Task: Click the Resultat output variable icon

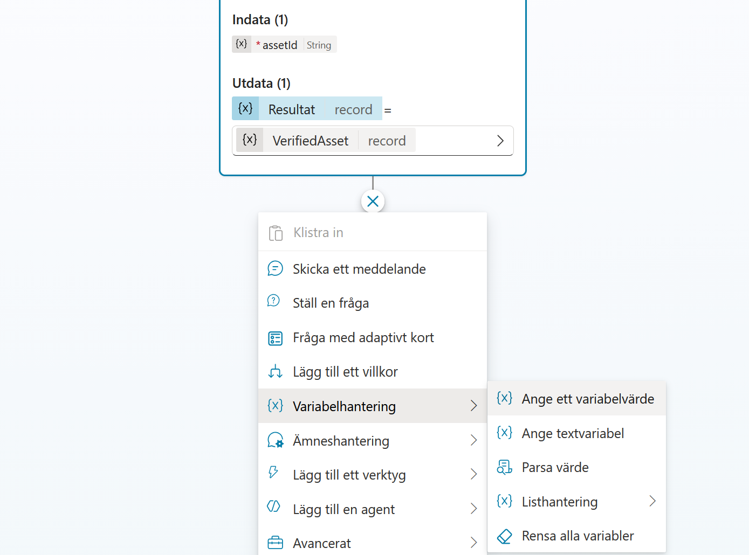Action: pos(245,108)
